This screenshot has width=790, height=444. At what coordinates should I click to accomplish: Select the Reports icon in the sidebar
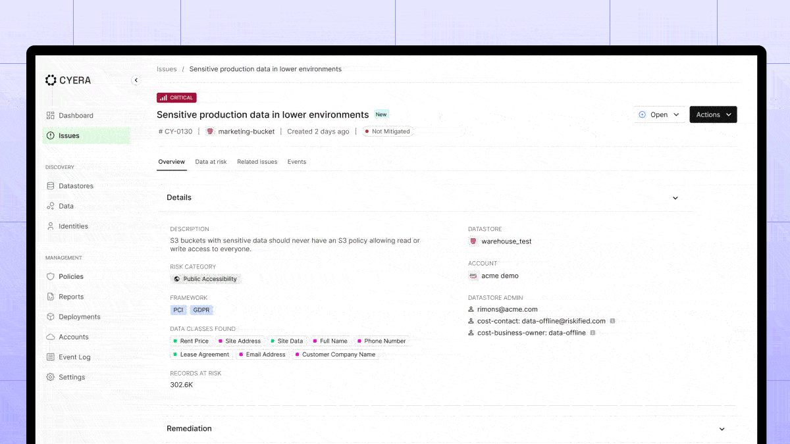pyautogui.click(x=51, y=297)
